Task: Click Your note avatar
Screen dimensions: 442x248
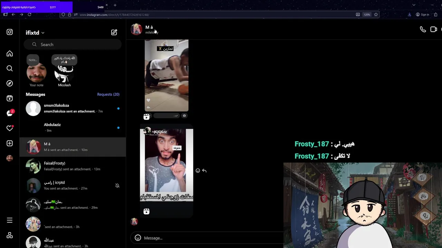Action: tap(37, 72)
